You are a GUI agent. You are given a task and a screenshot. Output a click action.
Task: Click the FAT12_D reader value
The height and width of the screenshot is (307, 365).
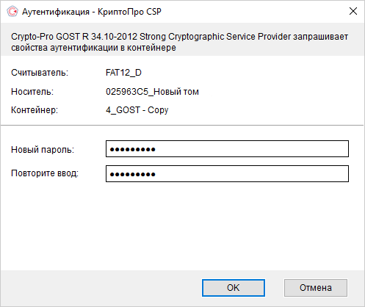(123, 73)
